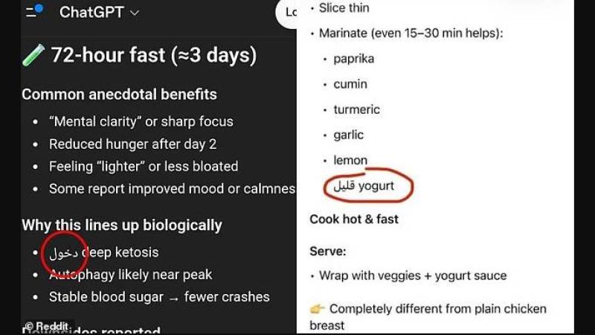Click the Wrap with veggies line
595x335 pixels.
click(x=413, y=275)
